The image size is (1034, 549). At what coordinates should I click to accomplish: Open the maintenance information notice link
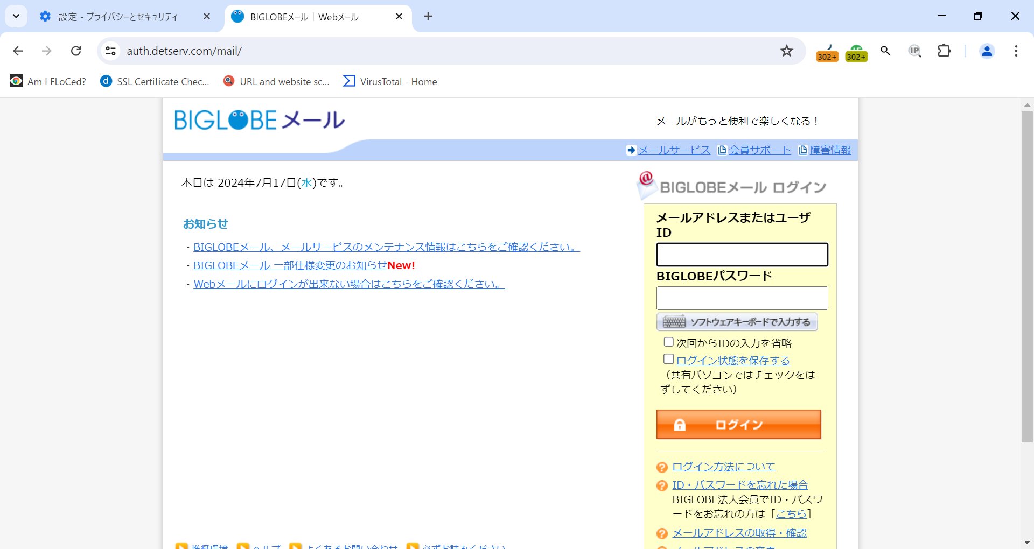pyautogui.click(x=387, y=247)
